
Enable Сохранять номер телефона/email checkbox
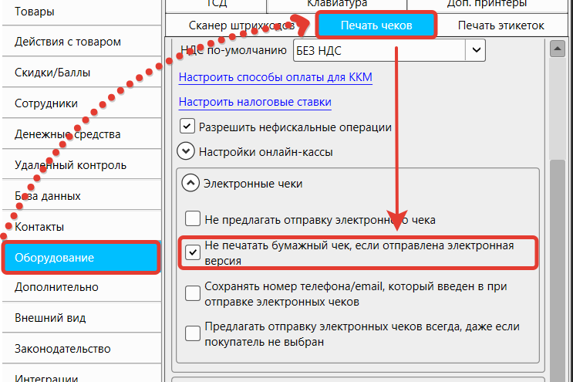point(193,294)
